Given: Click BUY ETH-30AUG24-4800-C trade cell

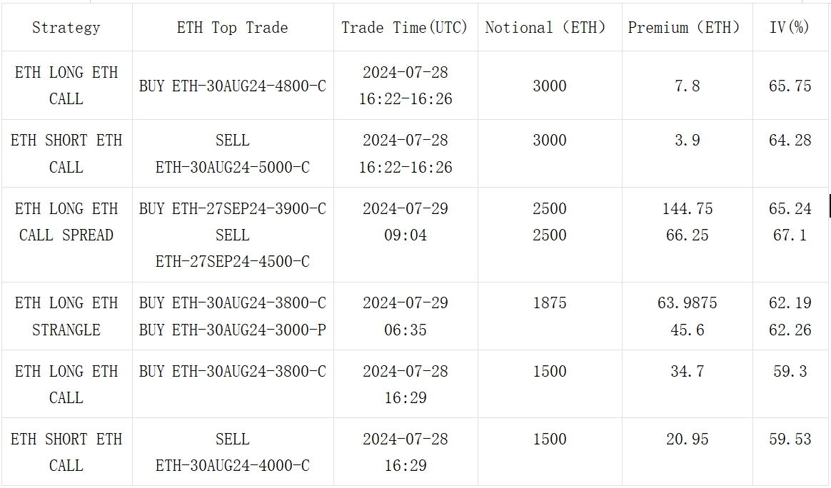Looking at the screenshot, I should pyautogui.click(x=233, y=86).
